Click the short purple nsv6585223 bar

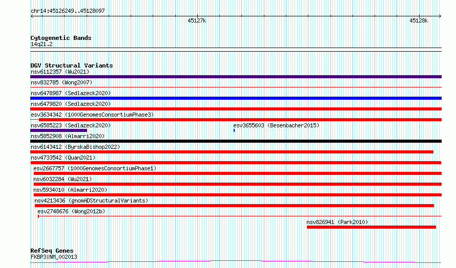(58, 130)
